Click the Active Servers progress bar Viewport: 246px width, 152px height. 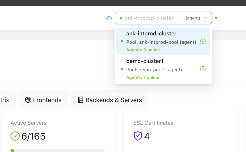[58, 151]
